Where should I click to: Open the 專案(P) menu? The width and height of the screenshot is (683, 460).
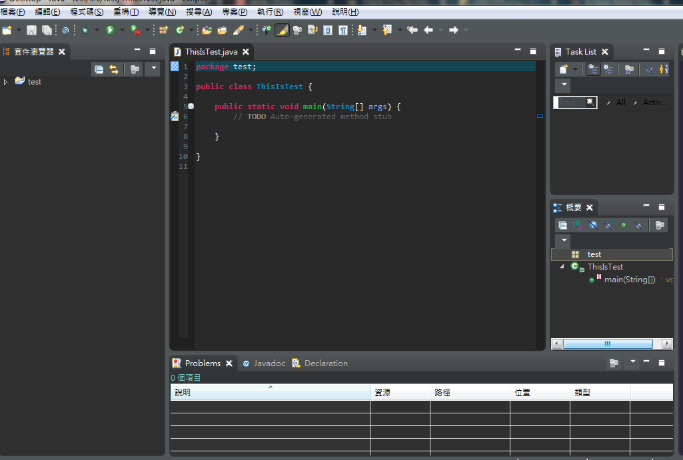pos(235,12)
